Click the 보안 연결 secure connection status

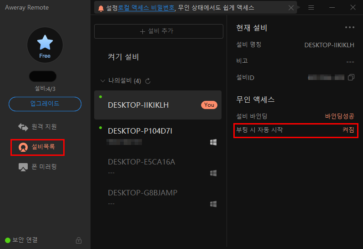[x=21, y=240]
